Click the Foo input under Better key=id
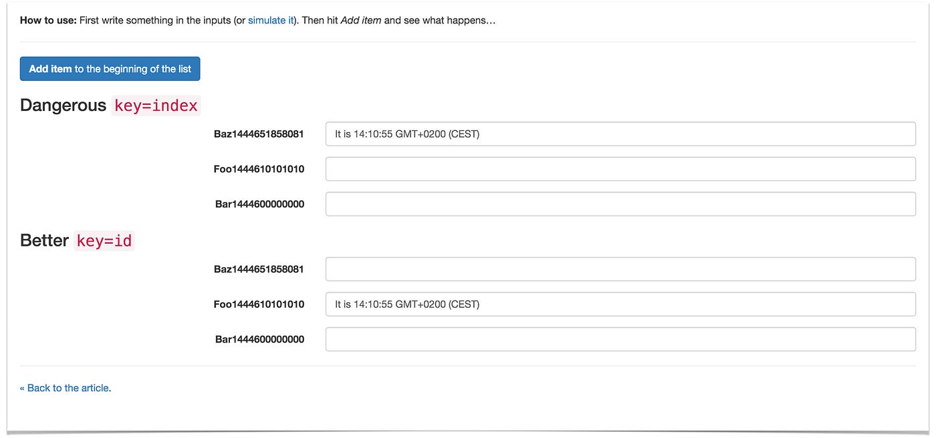This screenshot has width=936, height=438. click(620, 304)
